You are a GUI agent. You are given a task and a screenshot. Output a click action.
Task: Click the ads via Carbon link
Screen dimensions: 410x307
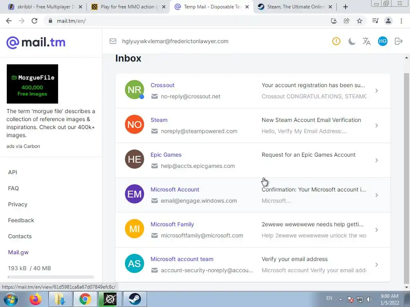(x=23, y=146)
